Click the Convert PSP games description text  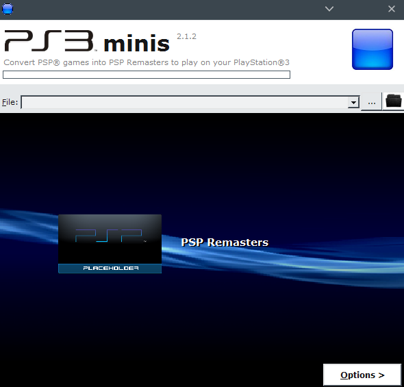click(x=147, y=62)
